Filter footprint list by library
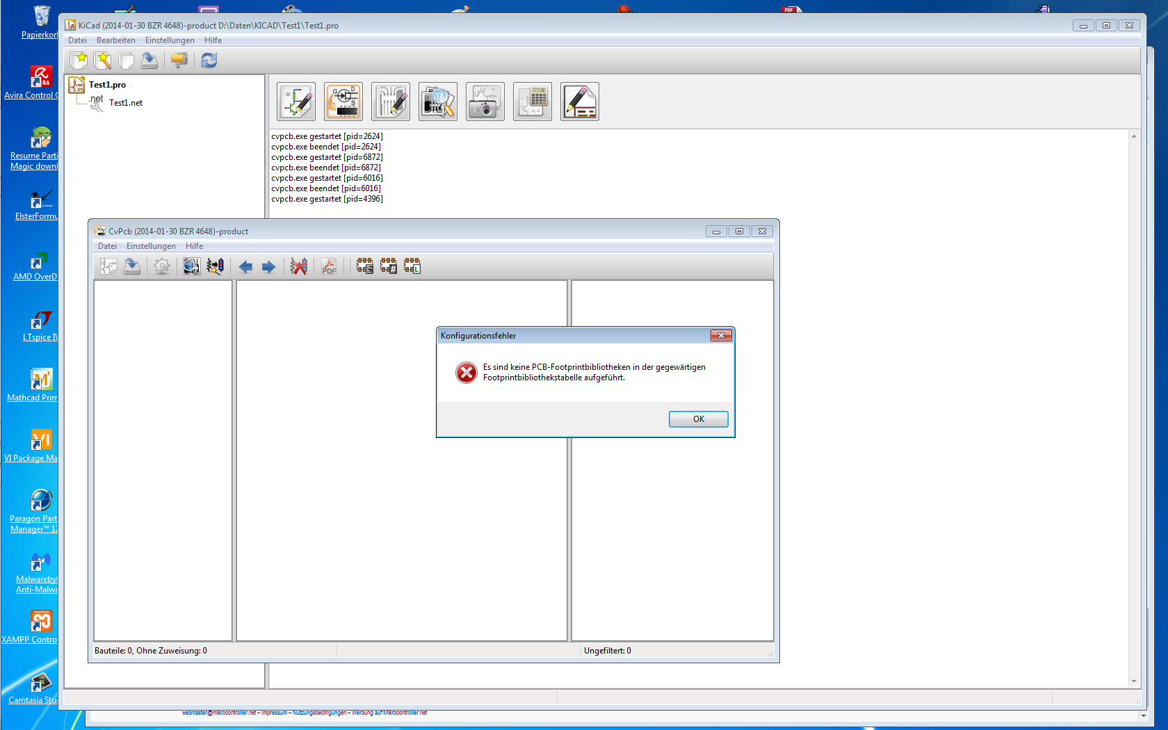This screenshot has width=1168, height=730. [x=412, y=266]
